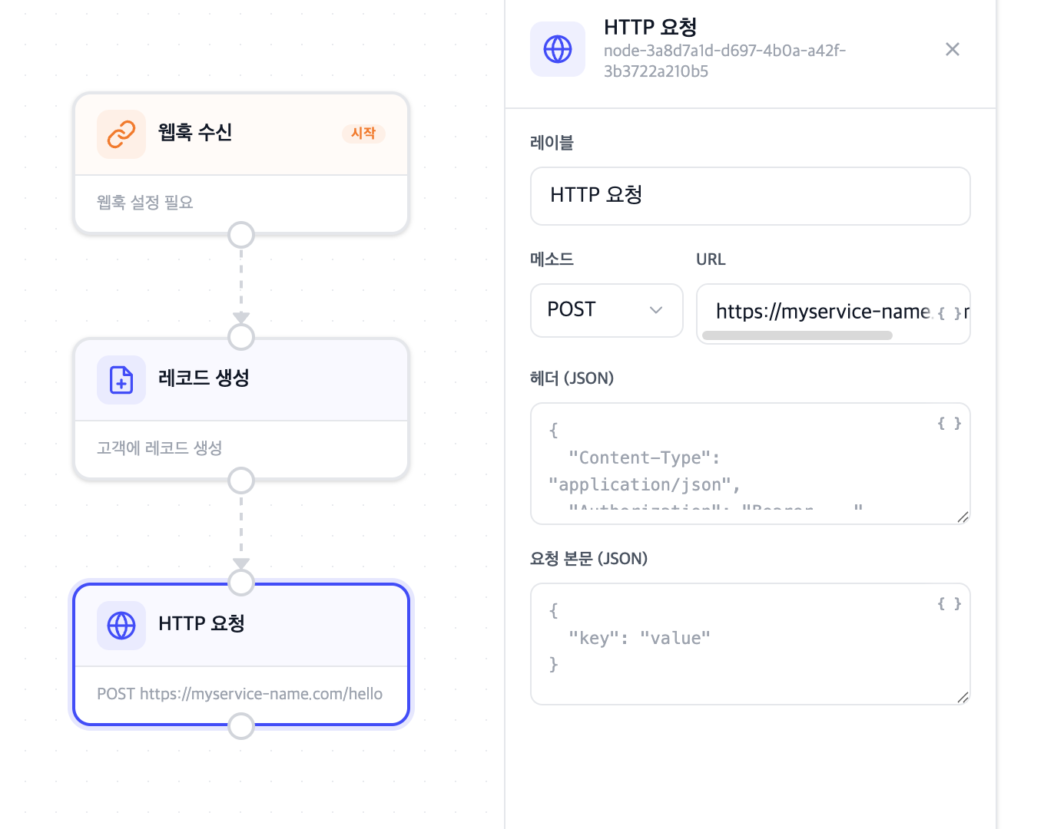Click inside the 헤더 (JSON) textarea
The width and height of the screenshot is (1054, 829).
pyautogui.click(x=737, y=468)
